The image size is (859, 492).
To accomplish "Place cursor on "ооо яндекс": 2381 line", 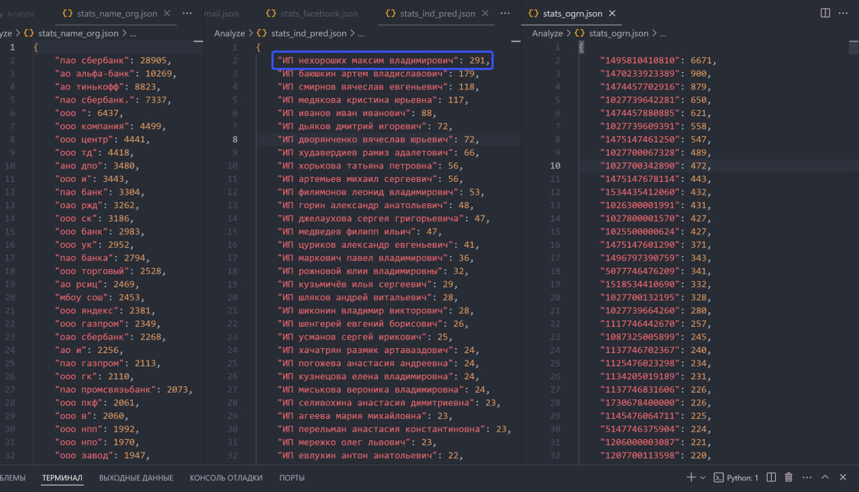I will pyautogui.click(x=105, y=311).
